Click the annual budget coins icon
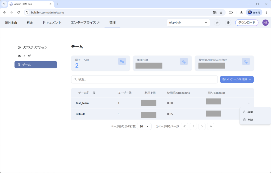This screenshot has height=173, width=271. click(x=184, y=61)
